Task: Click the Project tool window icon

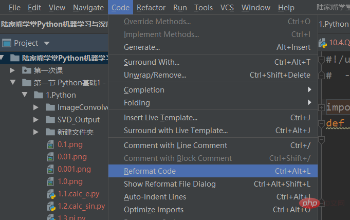Action: (x=7, y=43)
